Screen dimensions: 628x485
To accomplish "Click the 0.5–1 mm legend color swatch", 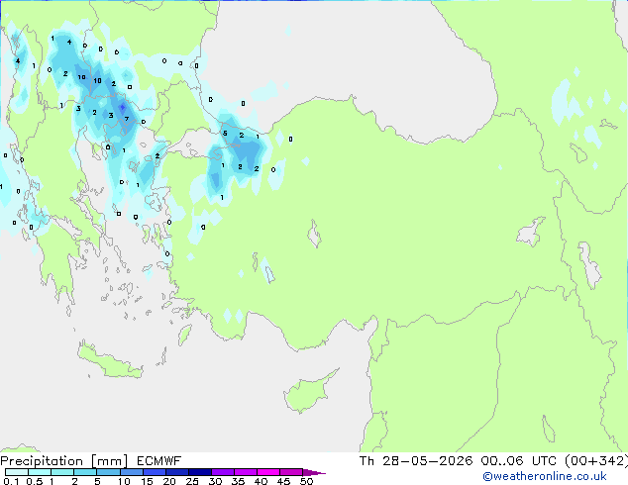I will click(40, 472).
